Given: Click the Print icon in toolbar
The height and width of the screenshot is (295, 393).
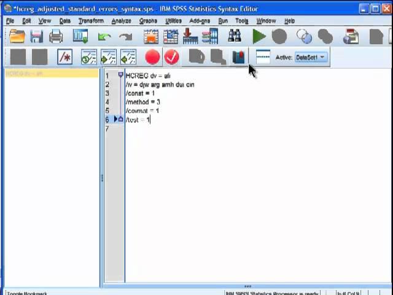Looking at the screenshot, I should click(56, 37).
